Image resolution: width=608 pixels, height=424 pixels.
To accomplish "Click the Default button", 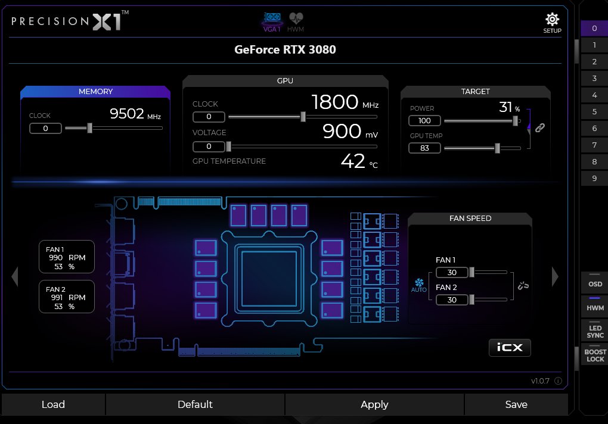I will coord(195,404).
